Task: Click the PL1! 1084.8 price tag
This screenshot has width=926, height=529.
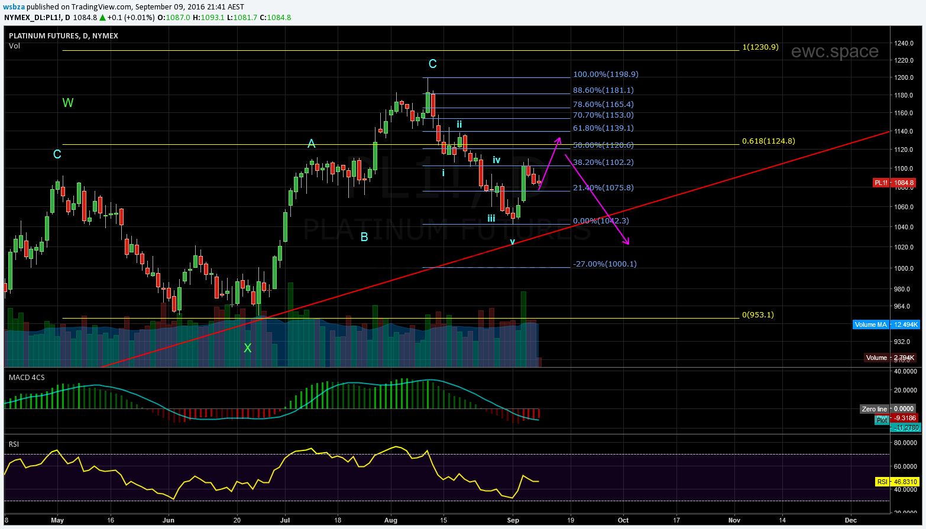Action: coord(895,183)
